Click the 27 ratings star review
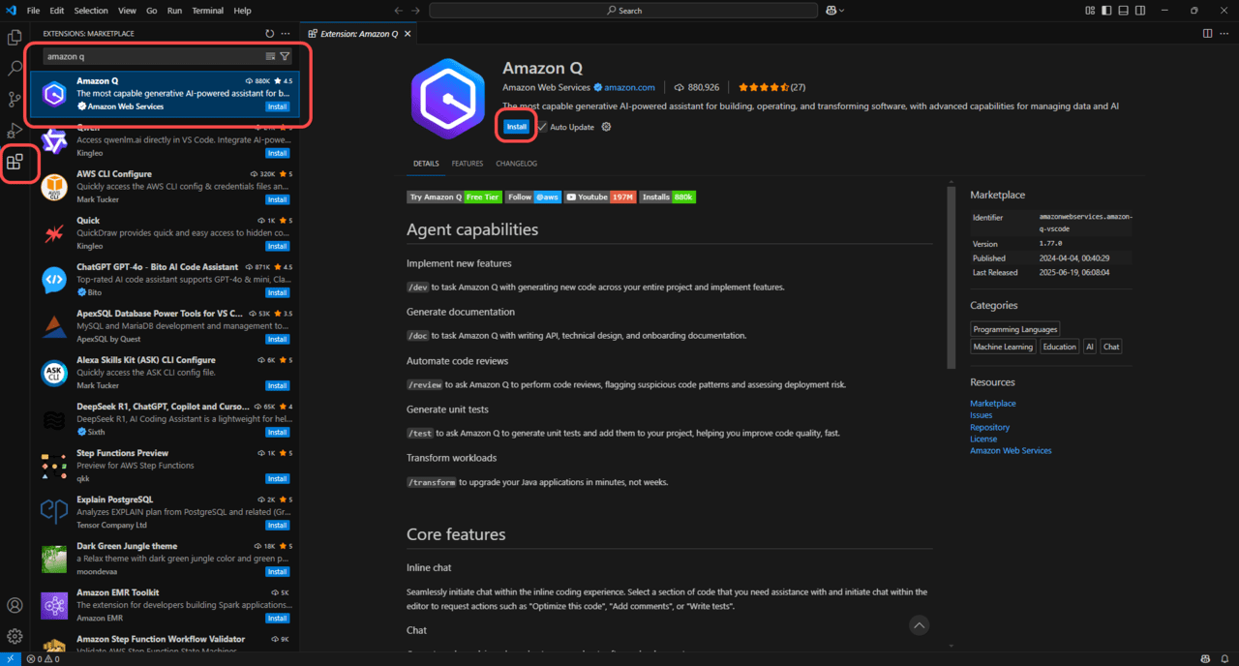1239x666 pixels. [771, 87]
